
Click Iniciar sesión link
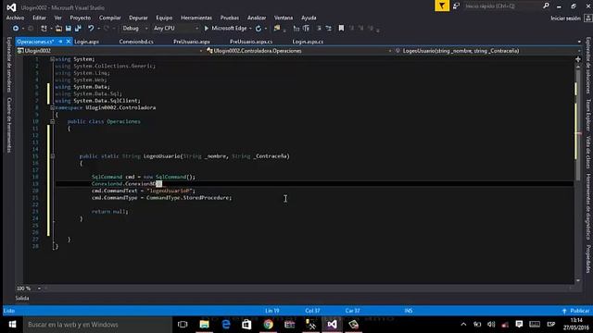coord(565,18)
